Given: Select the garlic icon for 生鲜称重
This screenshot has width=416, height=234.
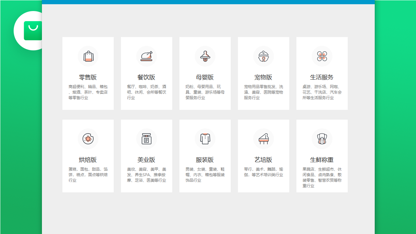Looking at the screenshot, I should point(322,139).
